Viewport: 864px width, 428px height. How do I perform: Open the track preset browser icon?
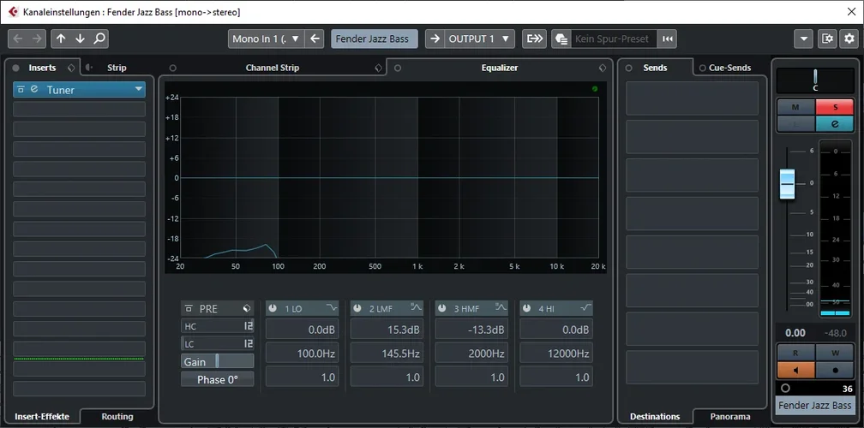(561, 39)
